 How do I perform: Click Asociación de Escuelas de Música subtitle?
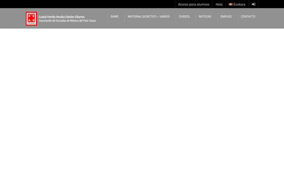pos(67,21)
